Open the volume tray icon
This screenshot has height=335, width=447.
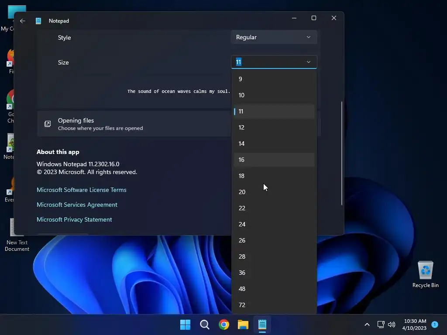coord(392,325)
